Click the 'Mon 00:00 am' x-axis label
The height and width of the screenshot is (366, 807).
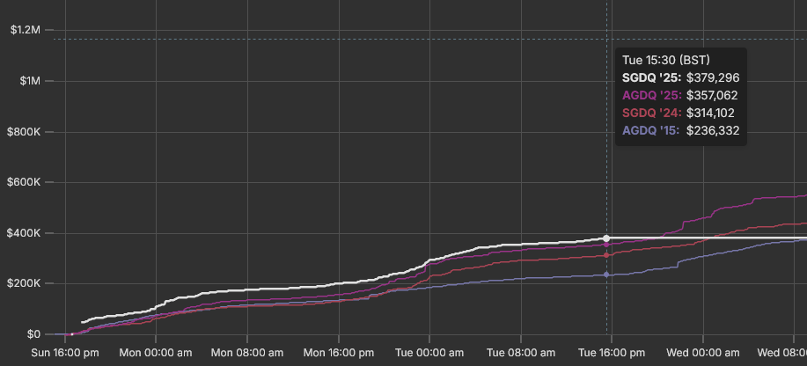pyautogui.click(x=156, y=353)
